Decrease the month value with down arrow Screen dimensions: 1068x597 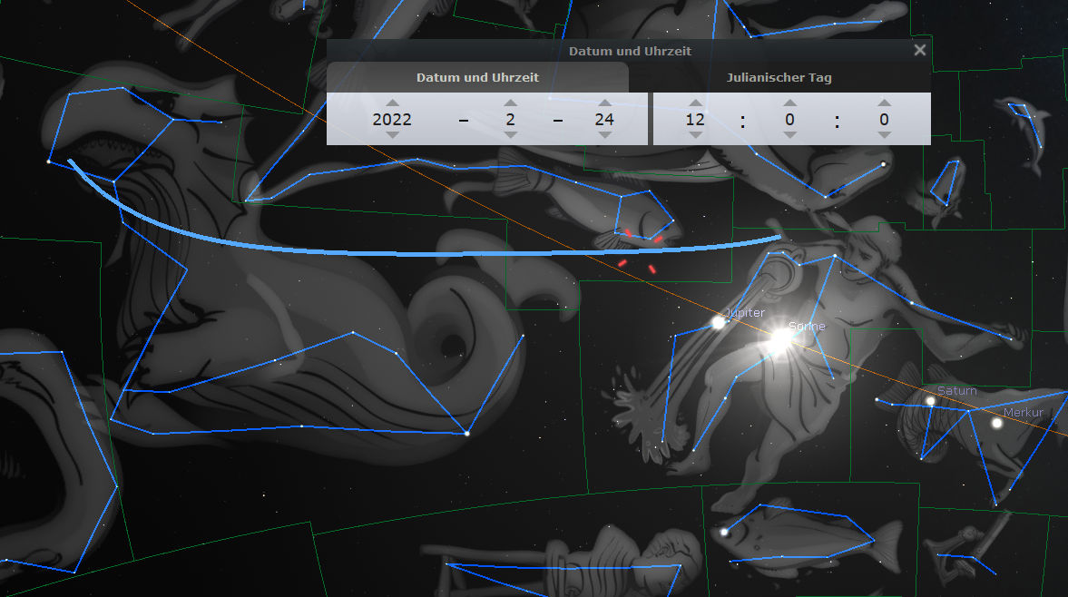coord(510,135)
